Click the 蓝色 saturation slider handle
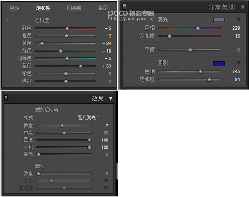The width and height of the screenshot is (249, 197). point(81,66)
